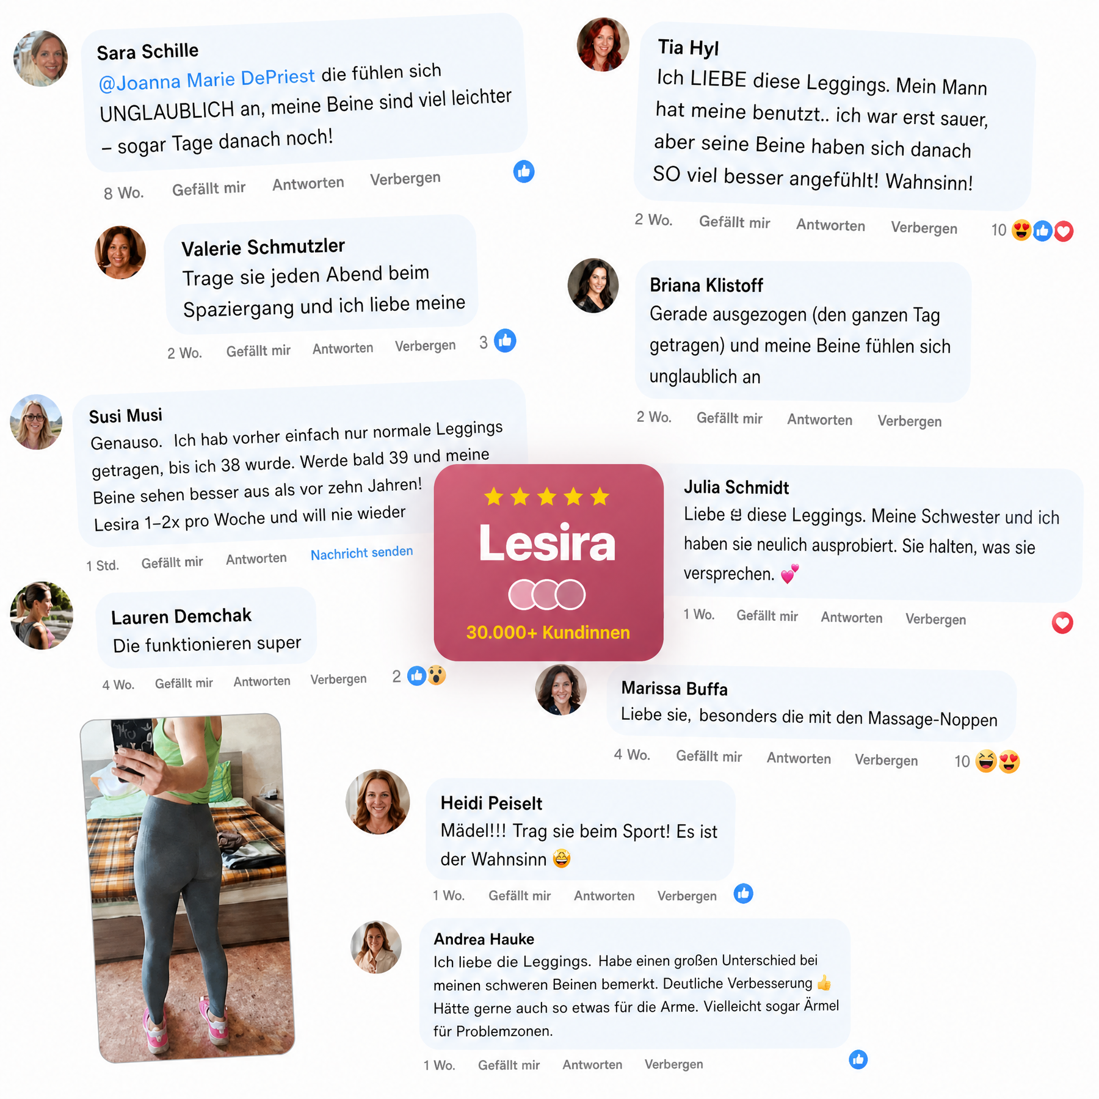Image resolution: width=1099 pixels, height=1099 pixels.
Task: Click Verbergen under Andrea Hauke's comment
Action: tap(674, 1064)
